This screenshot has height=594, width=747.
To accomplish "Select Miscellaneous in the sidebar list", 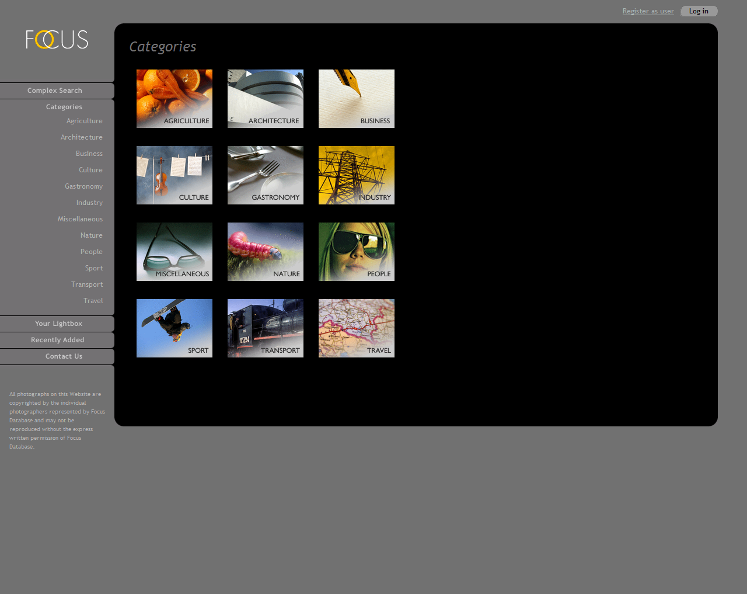I will pyautogui.click(x=80, y=219).
